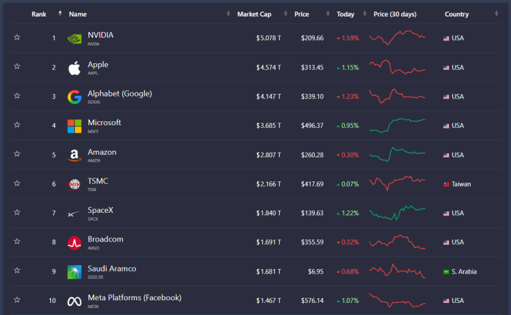Click the Country header label
This screenshot has width=511, height=315.
pyautogui.click(x=457, y=14)
